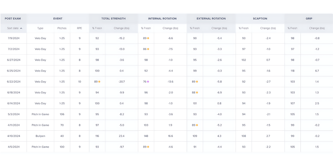
Task: Select the Grip column group header
Action: tap(309, 18)
